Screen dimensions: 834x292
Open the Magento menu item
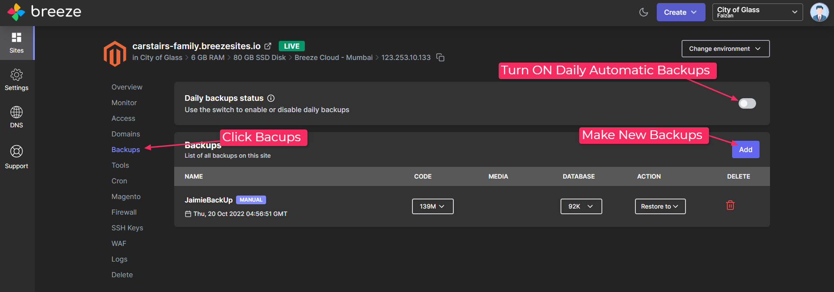coord(126,196)
